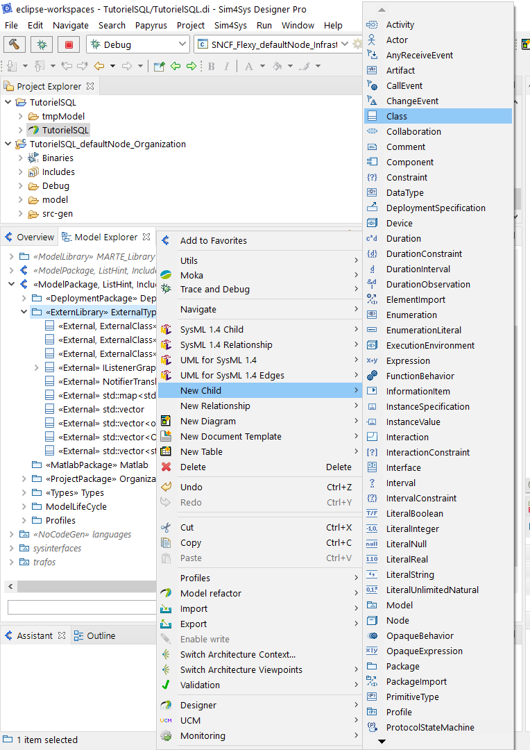Screen dimensions: 530x750
Task: Click the yellow back navigation arrow
Action: click(x=99, y=66)
